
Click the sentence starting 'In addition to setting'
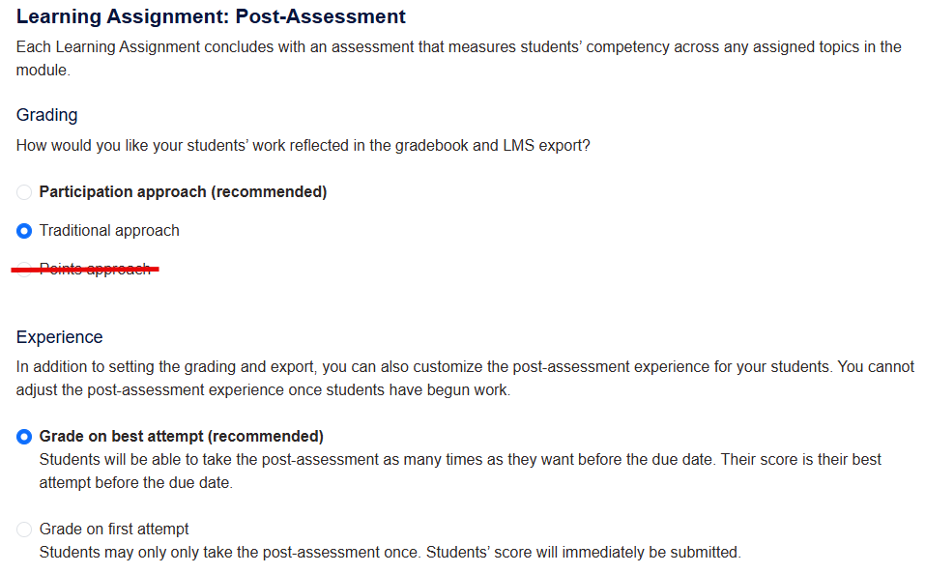[x=465, y=367]
